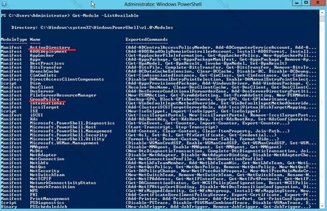Maximize the PowerShell window

tap(306, 3)
